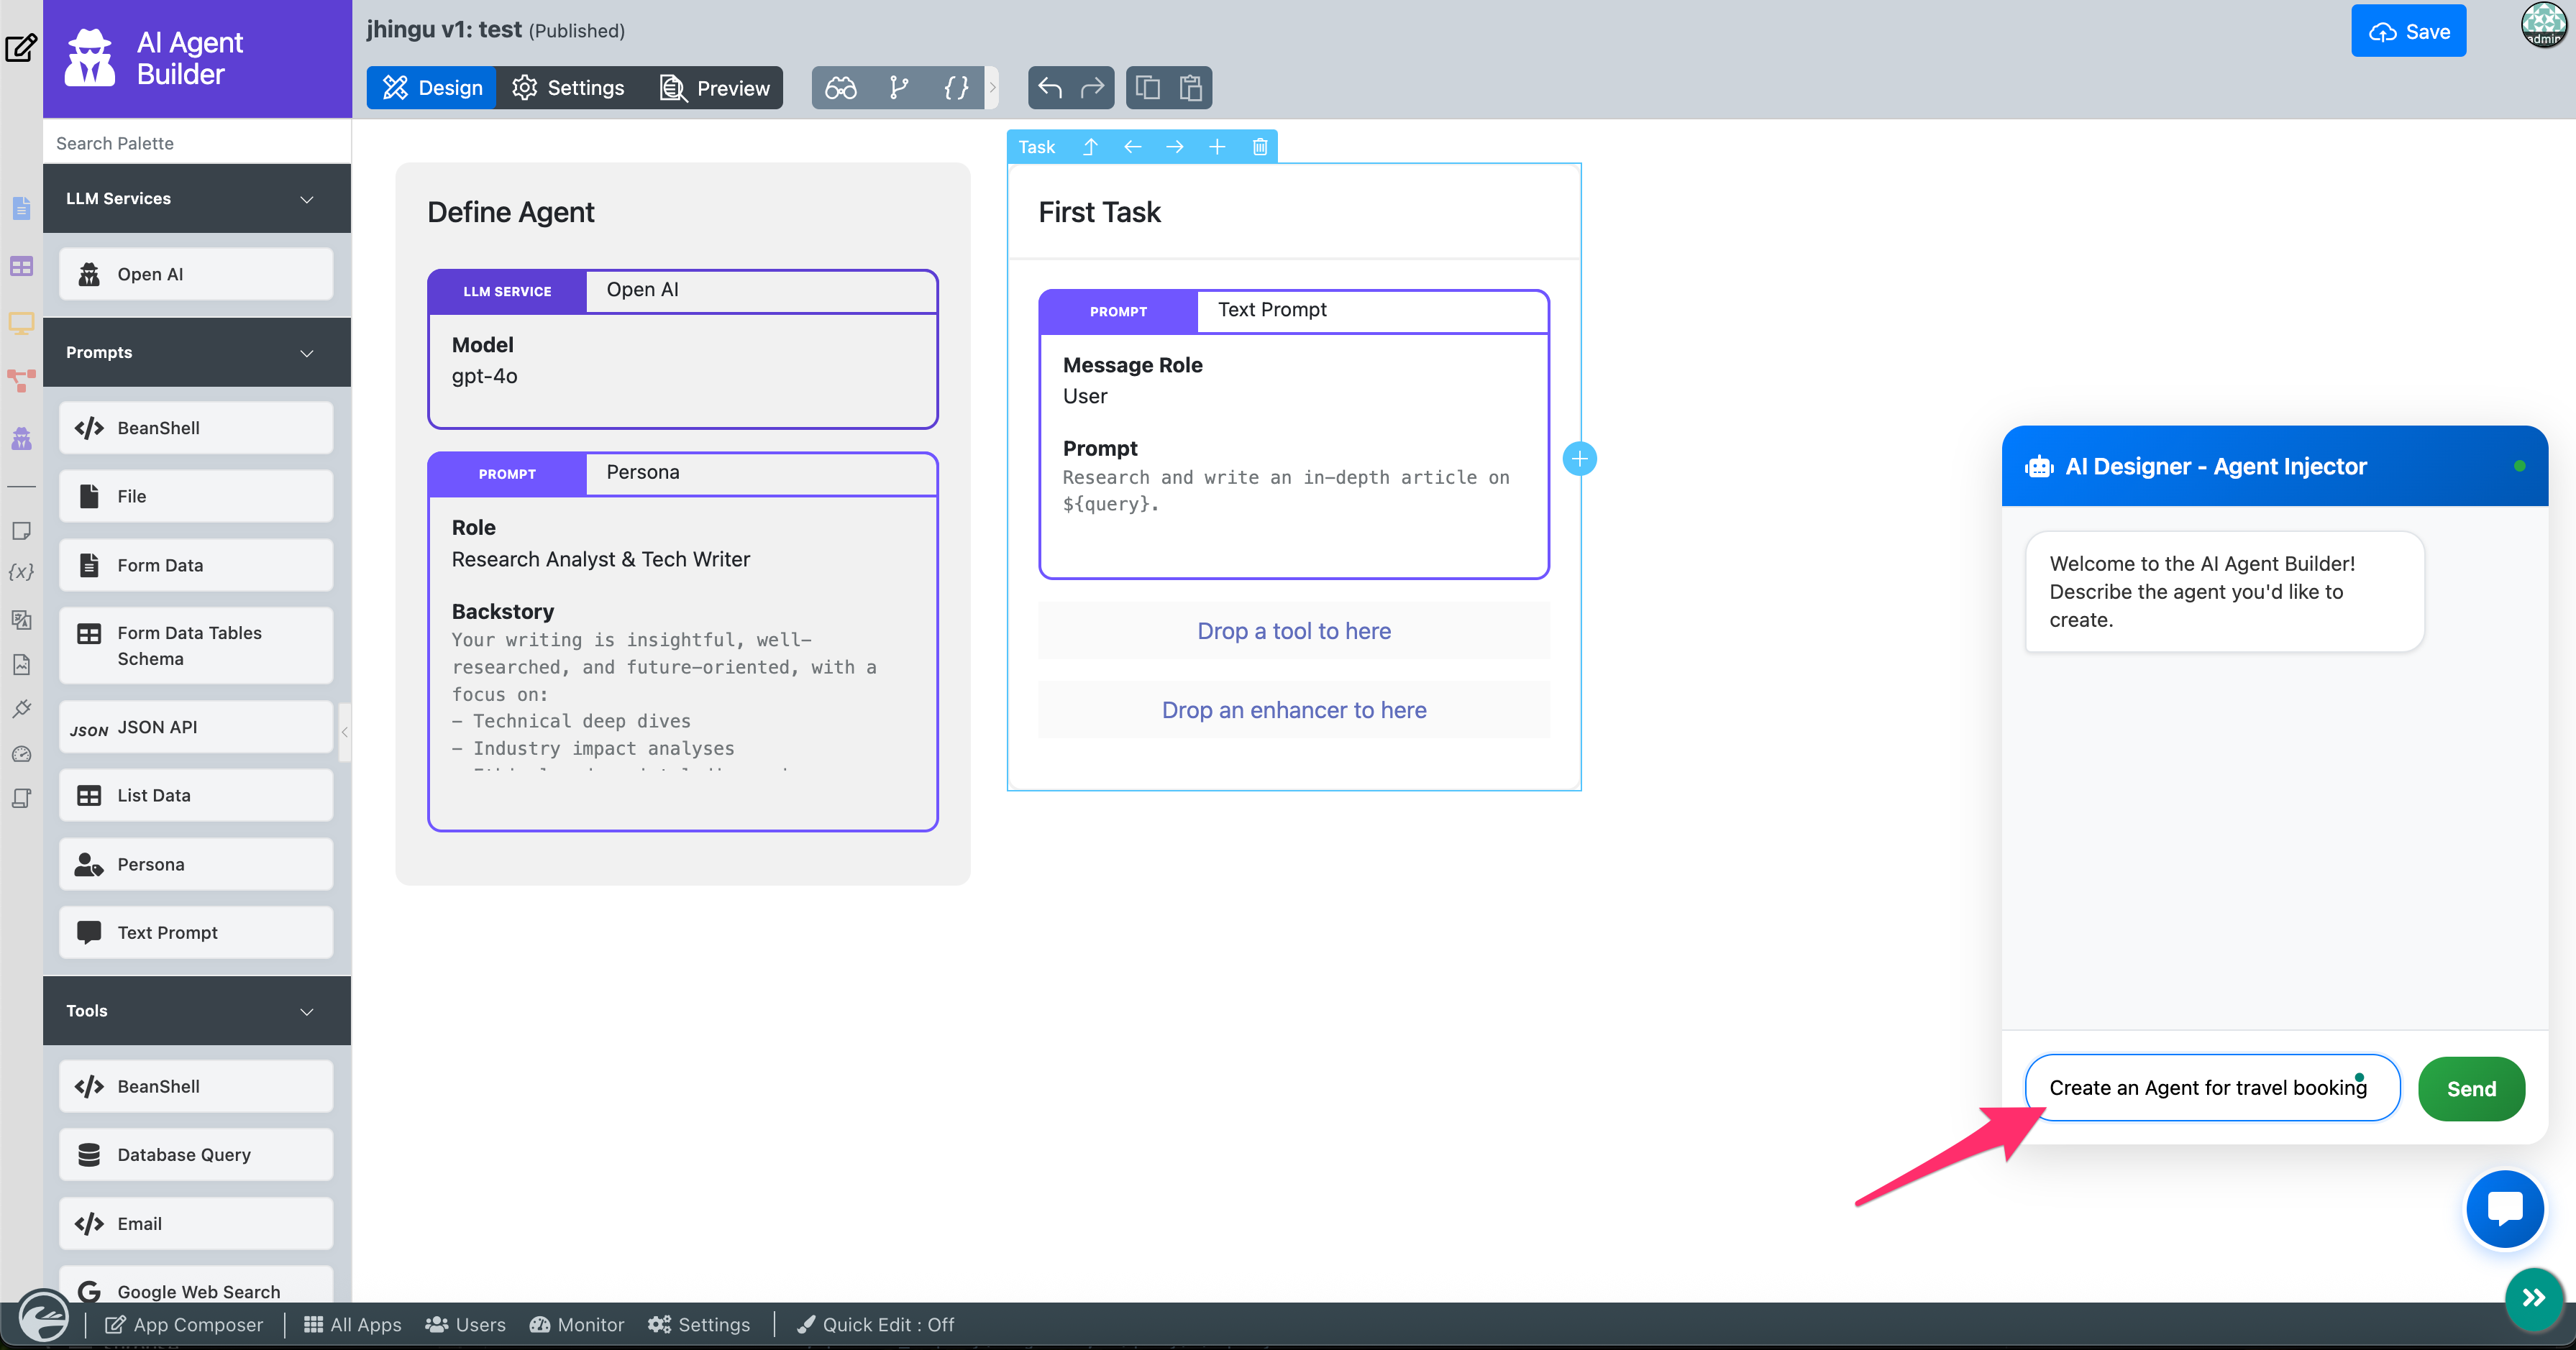Open the blue chat bubble floating button
The width and height of the screenshot is (2576, 1350).
coord(2504,1208)
